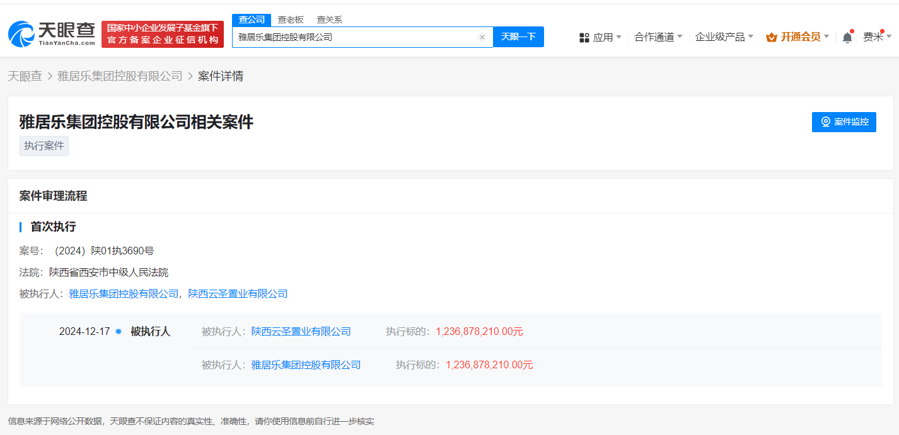
Task: Click the 执行案件 tag
Action: 44,146
